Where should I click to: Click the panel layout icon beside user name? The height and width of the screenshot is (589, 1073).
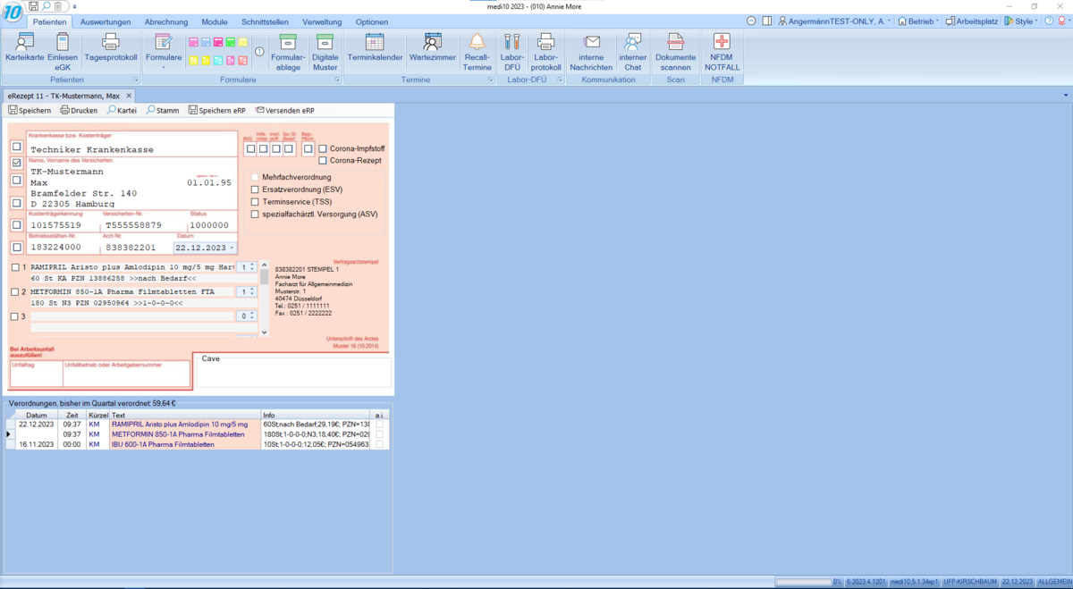point(767,21)
